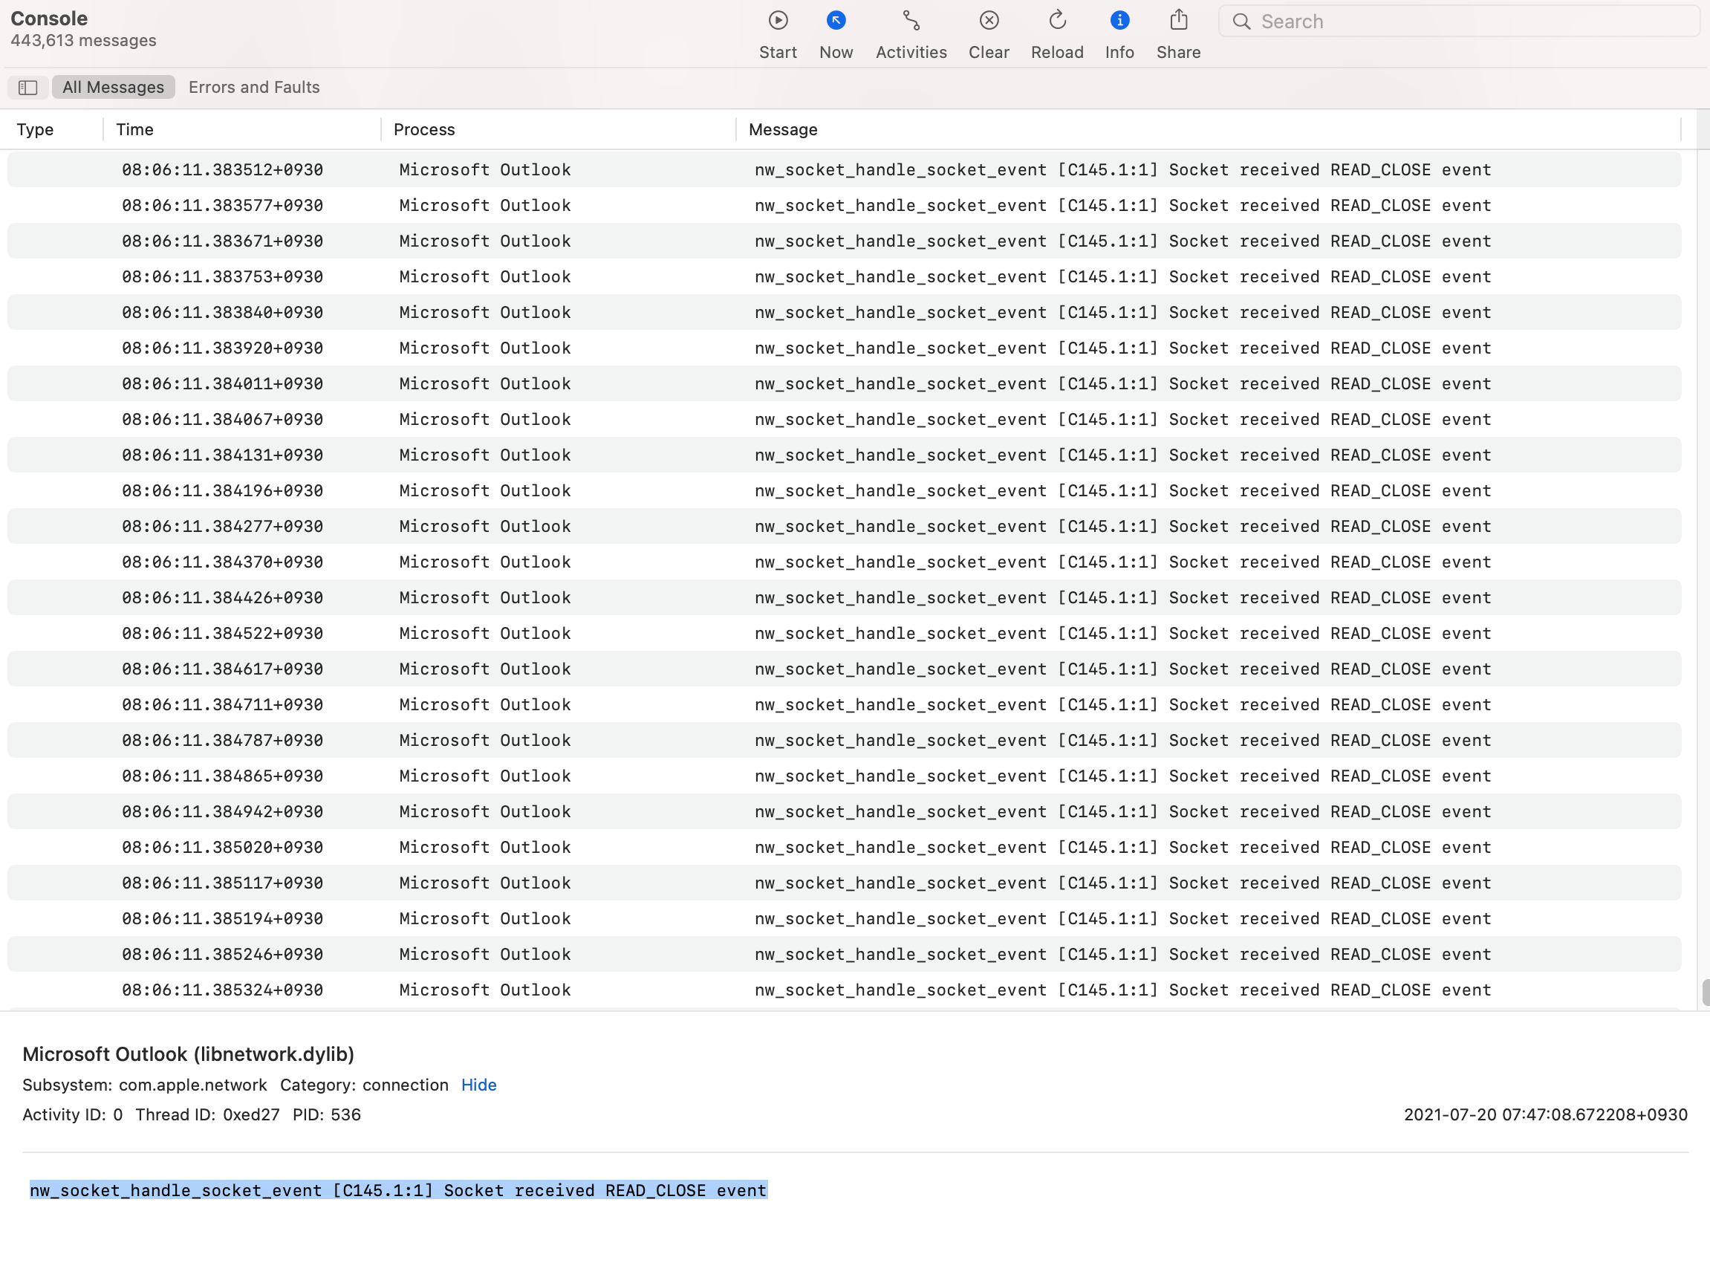Open the Activities view icon

tap(911, 22)
